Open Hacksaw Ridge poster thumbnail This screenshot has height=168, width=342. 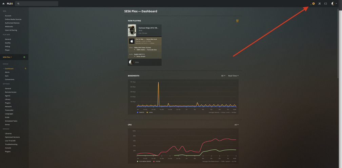132,30
